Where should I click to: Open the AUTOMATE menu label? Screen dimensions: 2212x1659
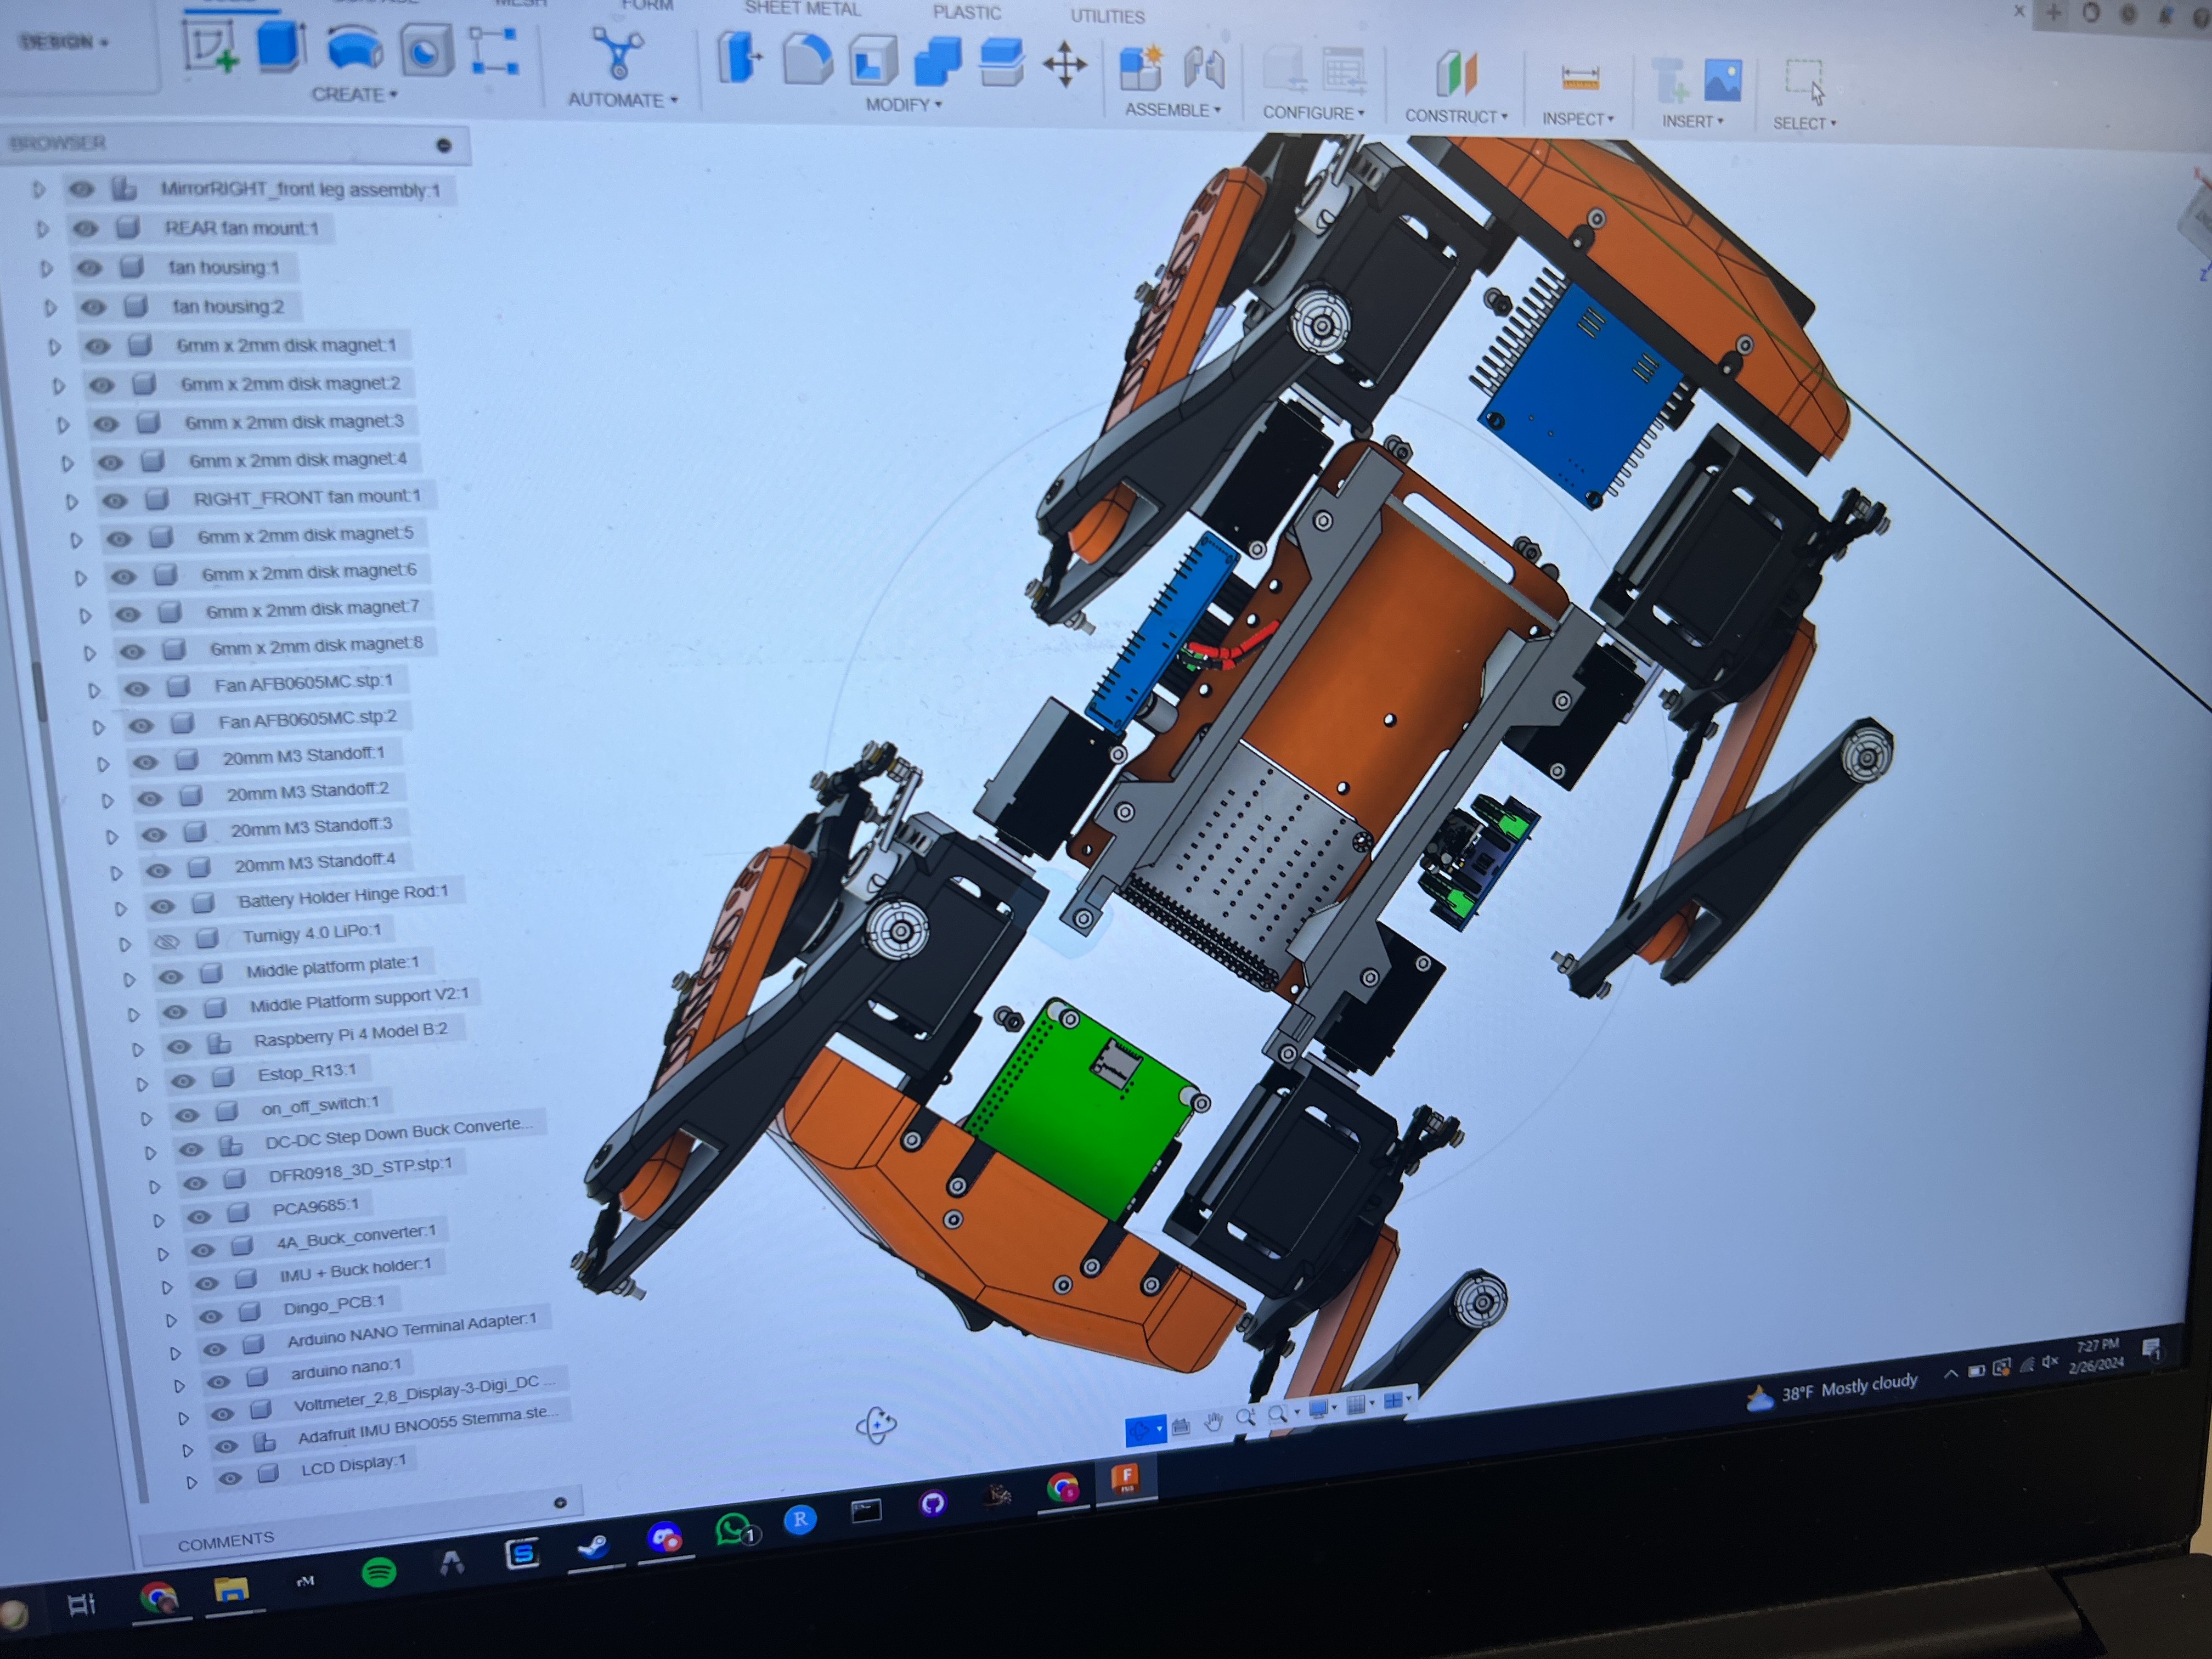tap(623, 100)
